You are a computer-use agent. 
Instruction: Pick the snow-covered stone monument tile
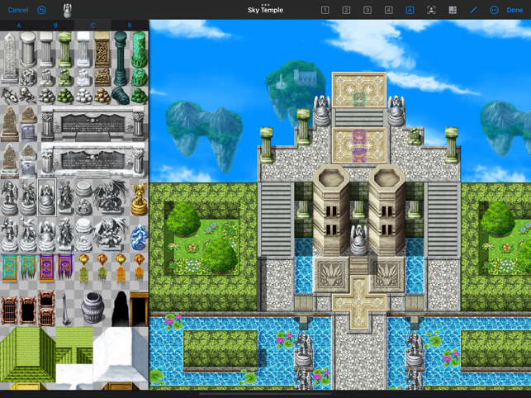pyautogui.click(x=92, y=160)
